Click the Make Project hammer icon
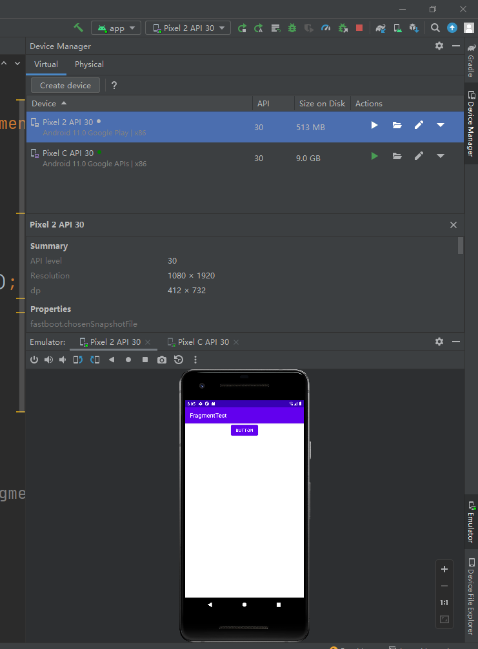478x649 pixels. click(78, 28)
